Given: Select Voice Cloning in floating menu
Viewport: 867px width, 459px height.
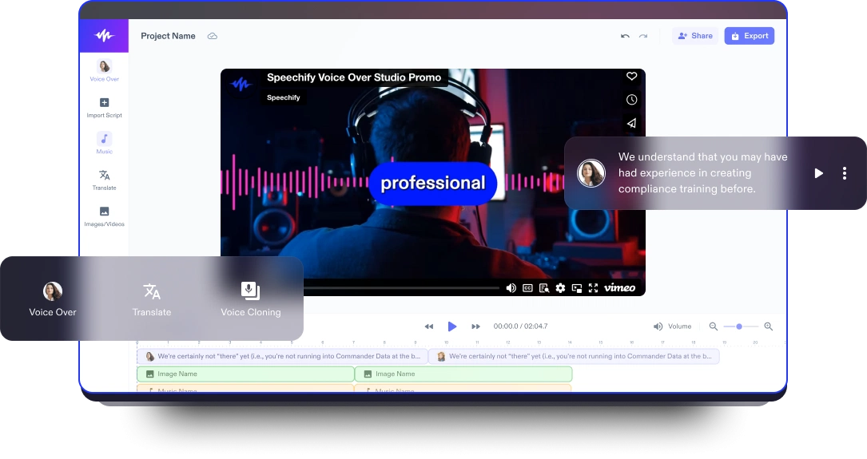Looking at the screenshot, I should point(251,299).
